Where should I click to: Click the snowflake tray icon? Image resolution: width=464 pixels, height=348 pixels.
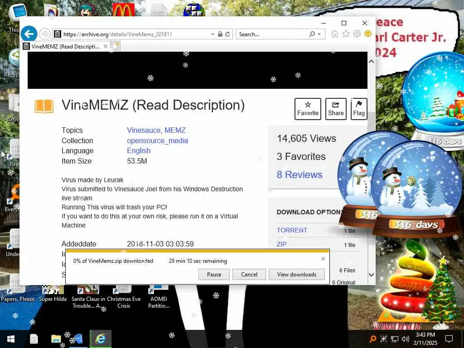click(383, 339)
